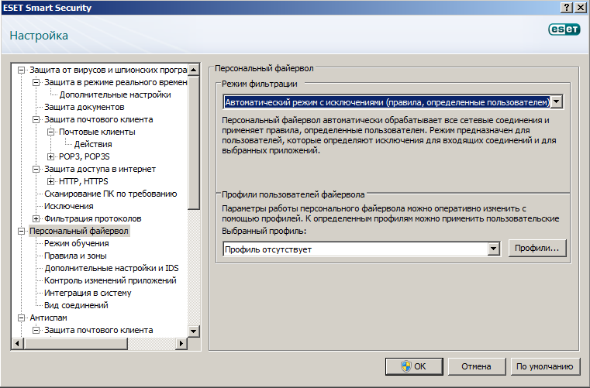Viewport: 590px width, 388px height.
Task: Select Интеграция в систему item
Action: tap(88, 294)
